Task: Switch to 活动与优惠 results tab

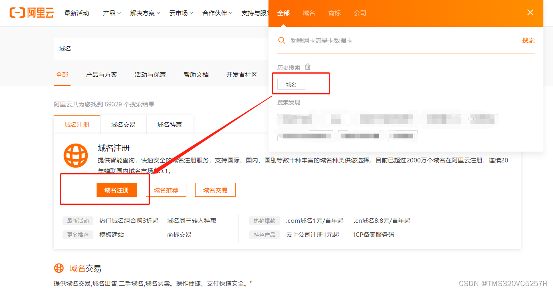Action: (150, 75)
